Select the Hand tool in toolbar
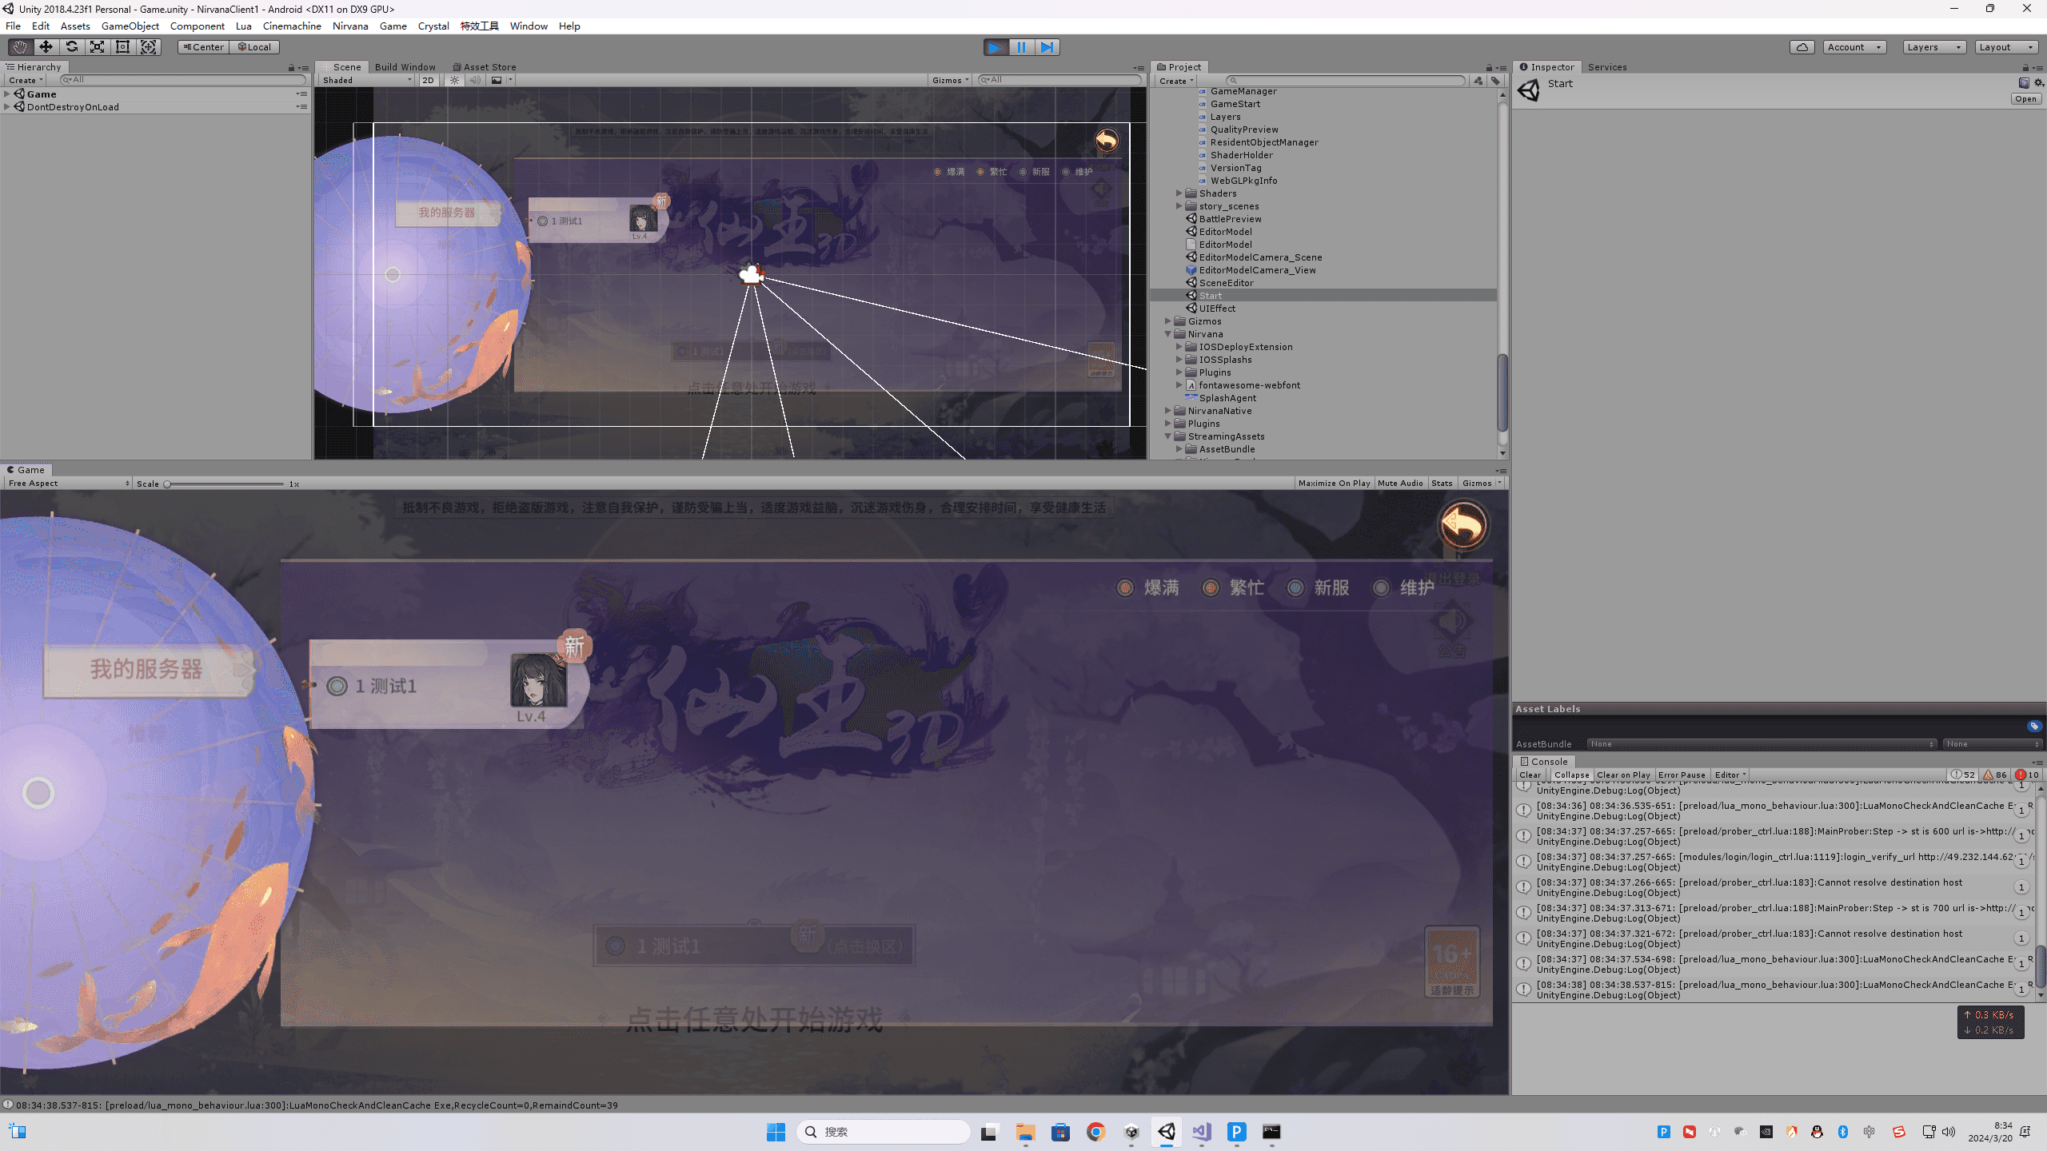Screen dimensions: 2047x1151 (20, 47)
